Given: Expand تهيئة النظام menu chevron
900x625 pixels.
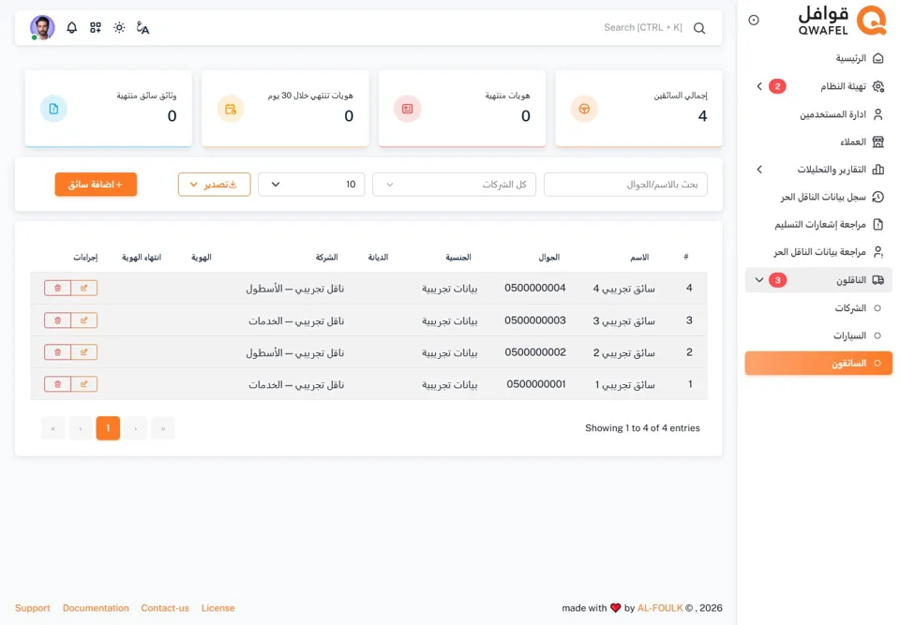Looking at the screenshot, I should 759,86.
